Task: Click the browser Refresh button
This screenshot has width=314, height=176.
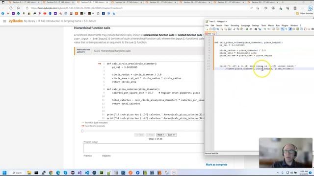Action: coord(11,8)
